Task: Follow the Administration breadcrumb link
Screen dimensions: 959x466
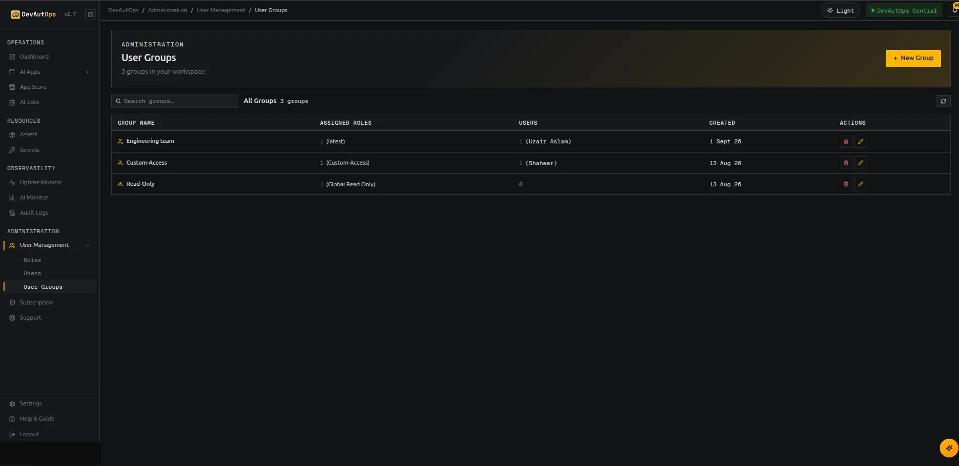Action: (168, 10)
